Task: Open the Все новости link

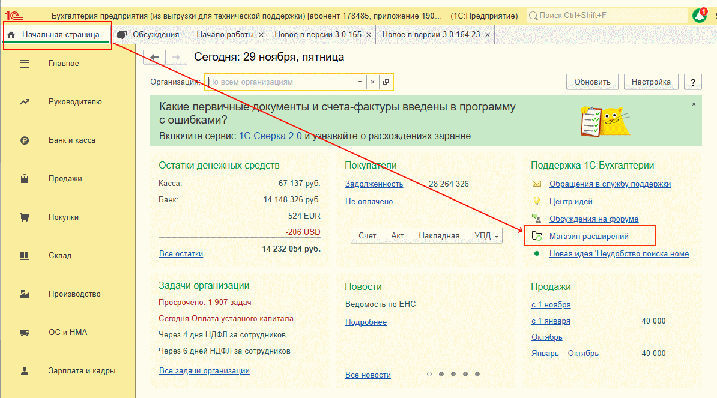Action: [x=368, y=375]
